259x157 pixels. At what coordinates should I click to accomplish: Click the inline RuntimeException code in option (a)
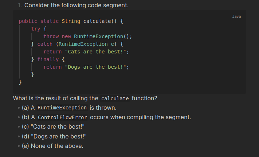[62, 108]
